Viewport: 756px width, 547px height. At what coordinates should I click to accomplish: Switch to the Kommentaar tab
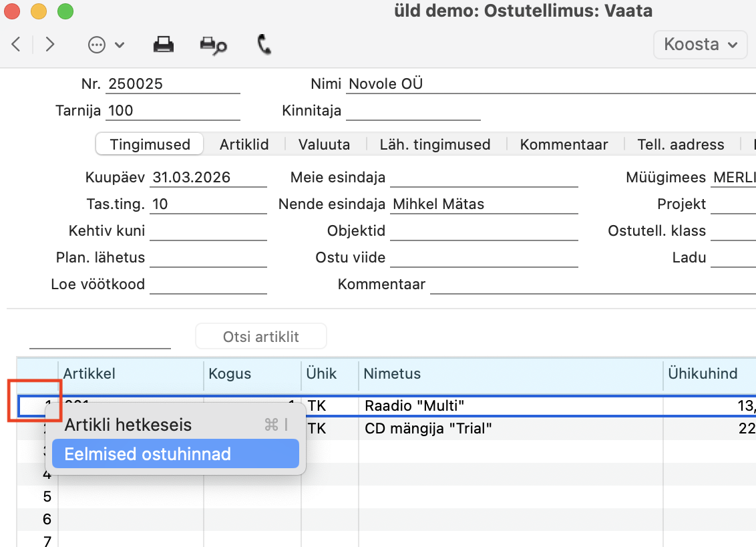coord(564,144)
